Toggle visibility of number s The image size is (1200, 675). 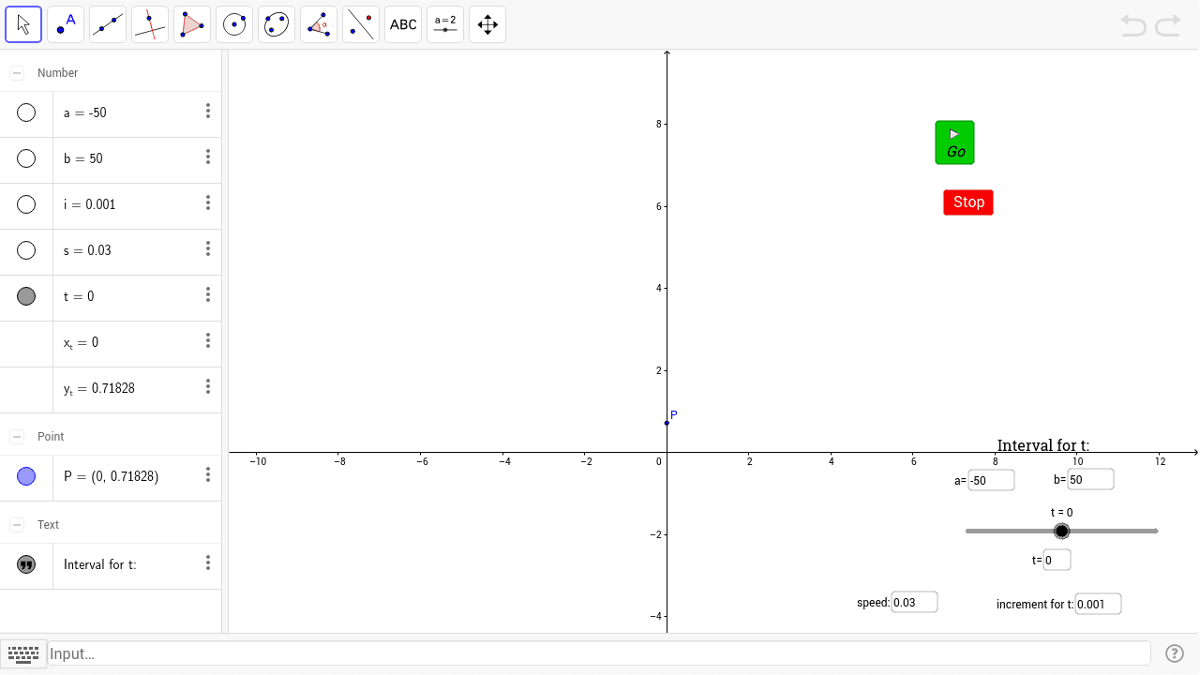tap(26, 250)
